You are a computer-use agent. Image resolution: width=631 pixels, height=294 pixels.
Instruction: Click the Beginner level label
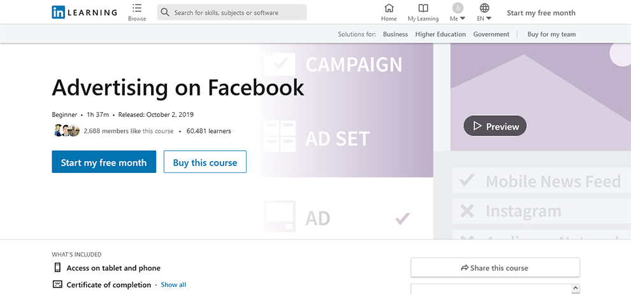64,115
